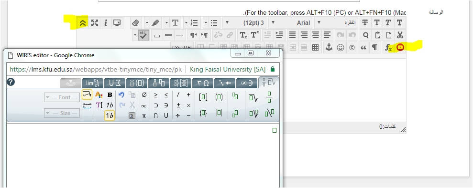Screen dimensions: 473x188
Task: Increase paragraph indent
Action: coord(279,35)
